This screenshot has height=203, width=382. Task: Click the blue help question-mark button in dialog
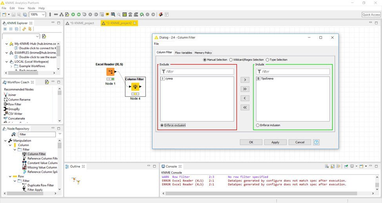point(316,142)
